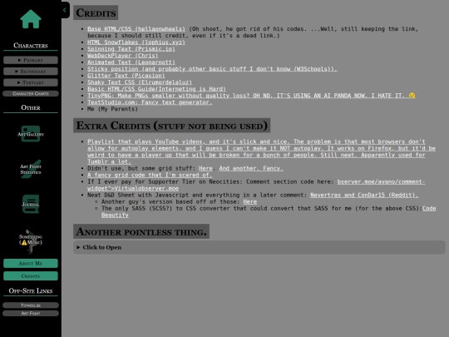Screen dimensions: 449x337
Task: Open Basic HTML/CSS Guide link
Action: 156,89
